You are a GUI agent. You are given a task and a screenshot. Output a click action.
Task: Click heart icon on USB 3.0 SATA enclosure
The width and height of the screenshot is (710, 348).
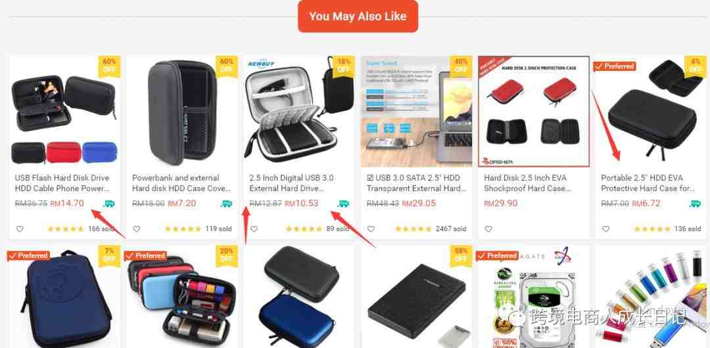371,229
